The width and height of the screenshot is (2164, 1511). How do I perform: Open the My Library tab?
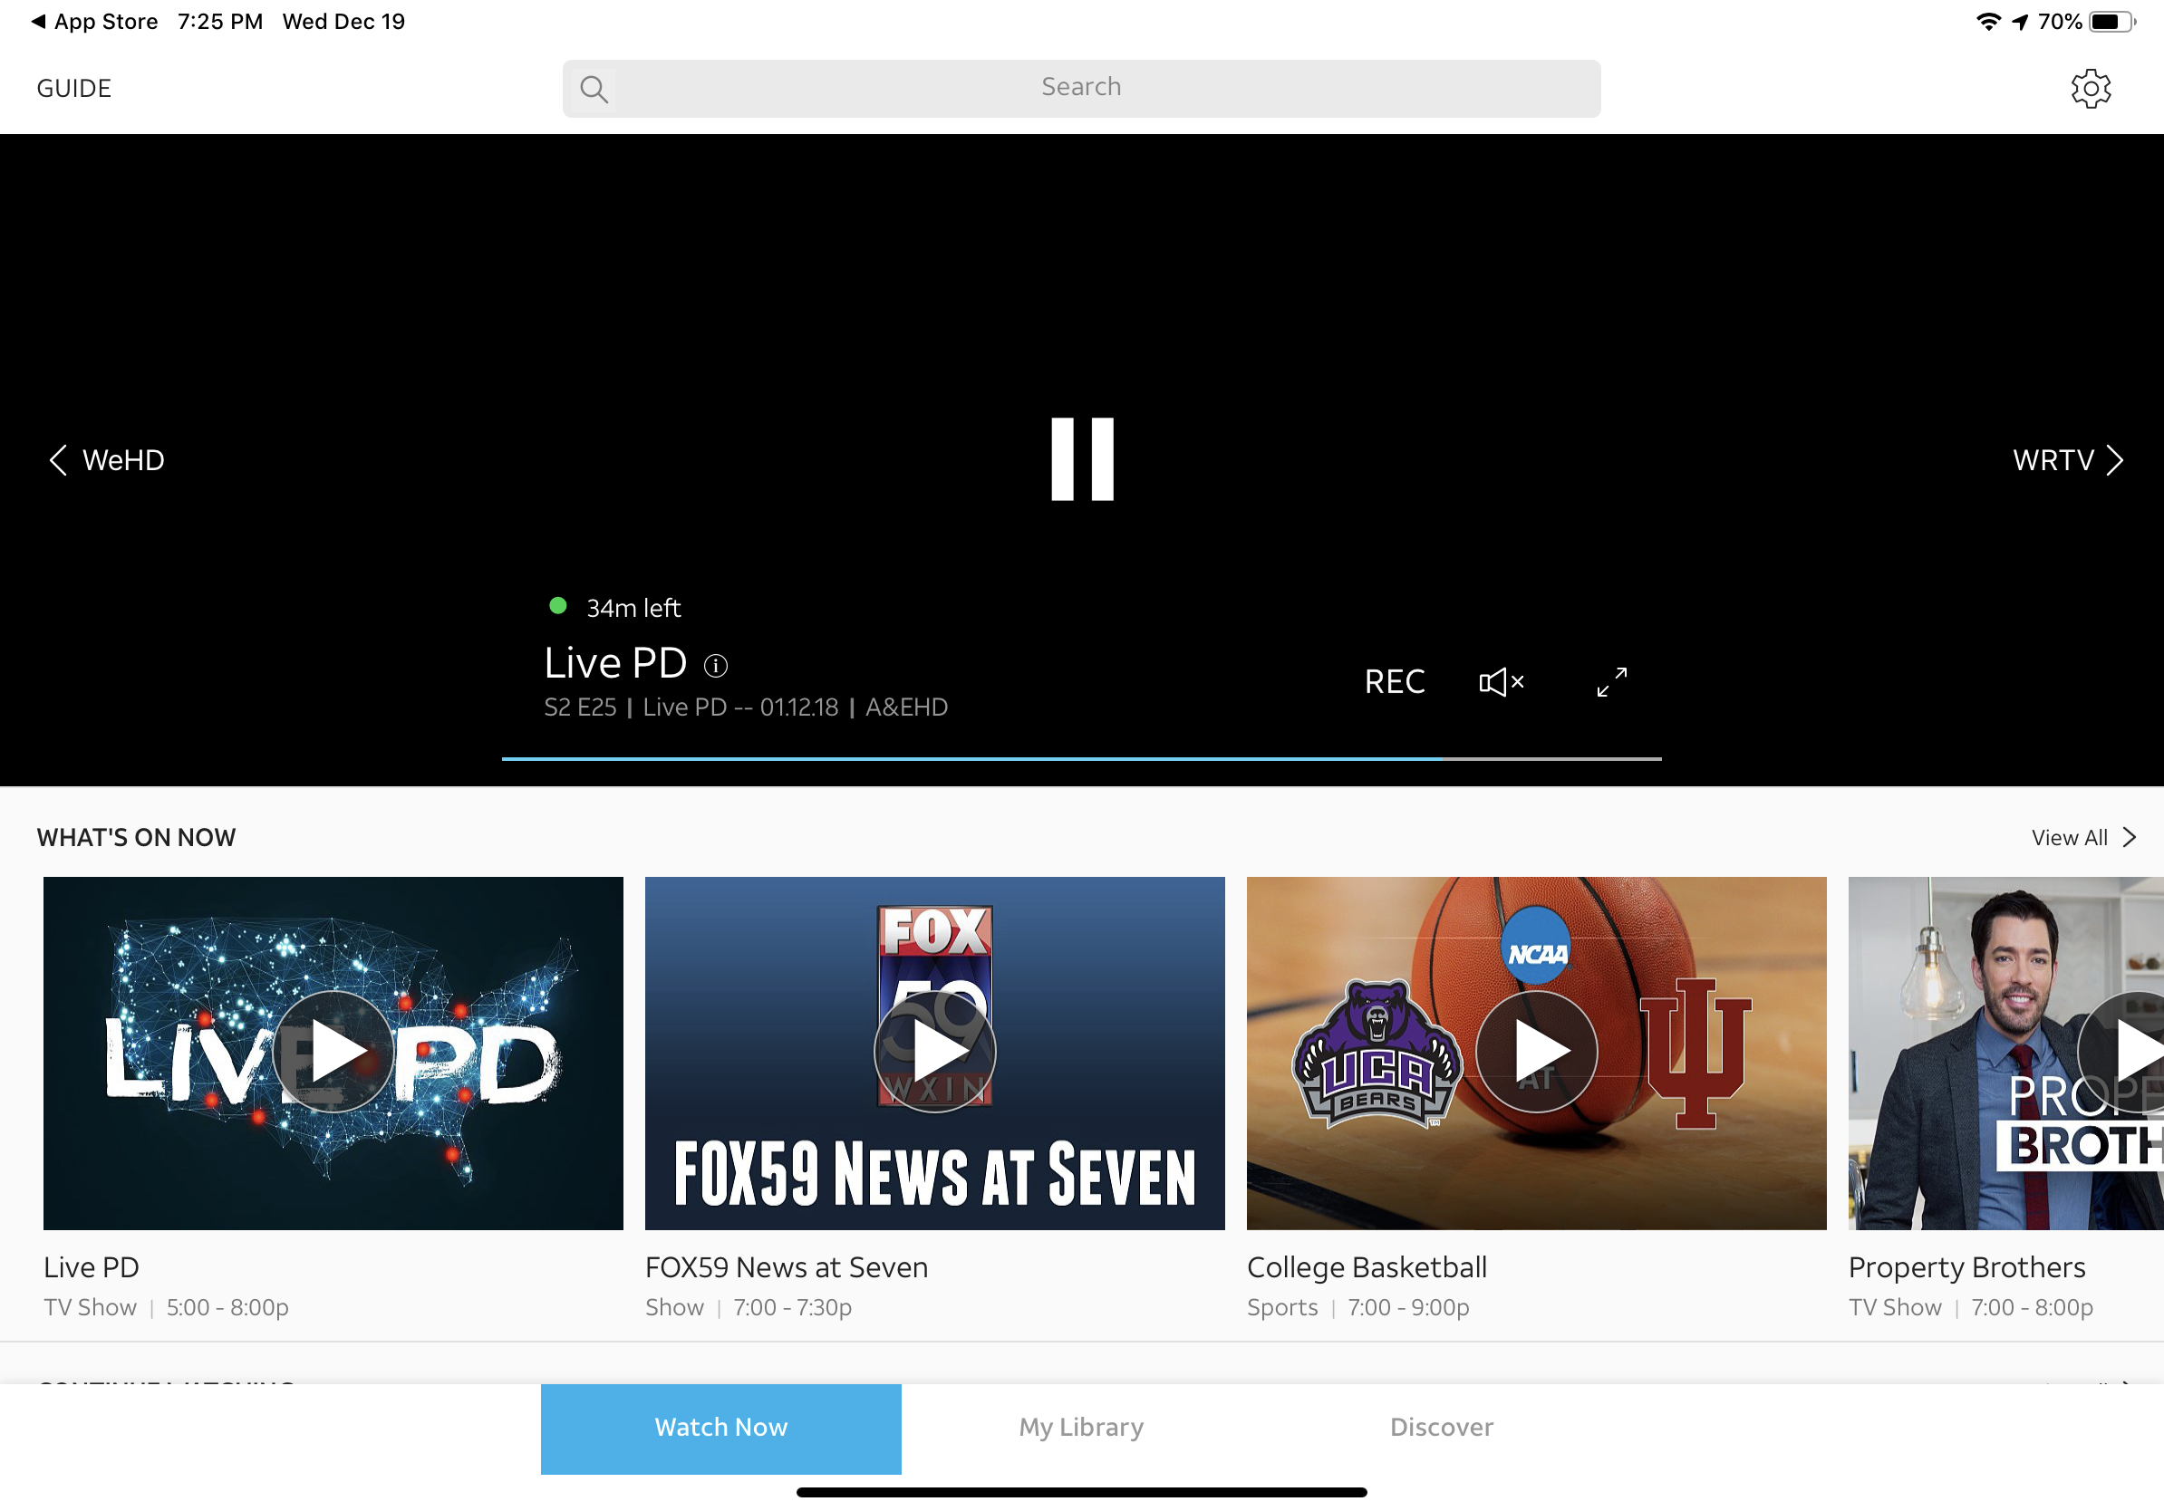point(1081,1426)
